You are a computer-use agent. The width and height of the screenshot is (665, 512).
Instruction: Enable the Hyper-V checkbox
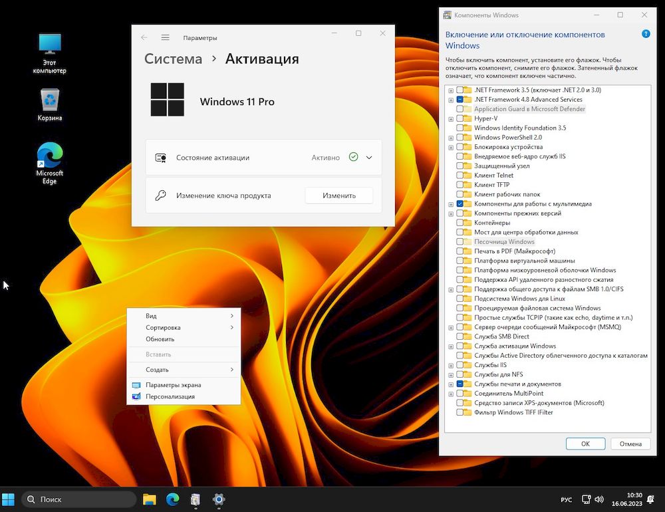pyautogui.click(x=458, y=118)
